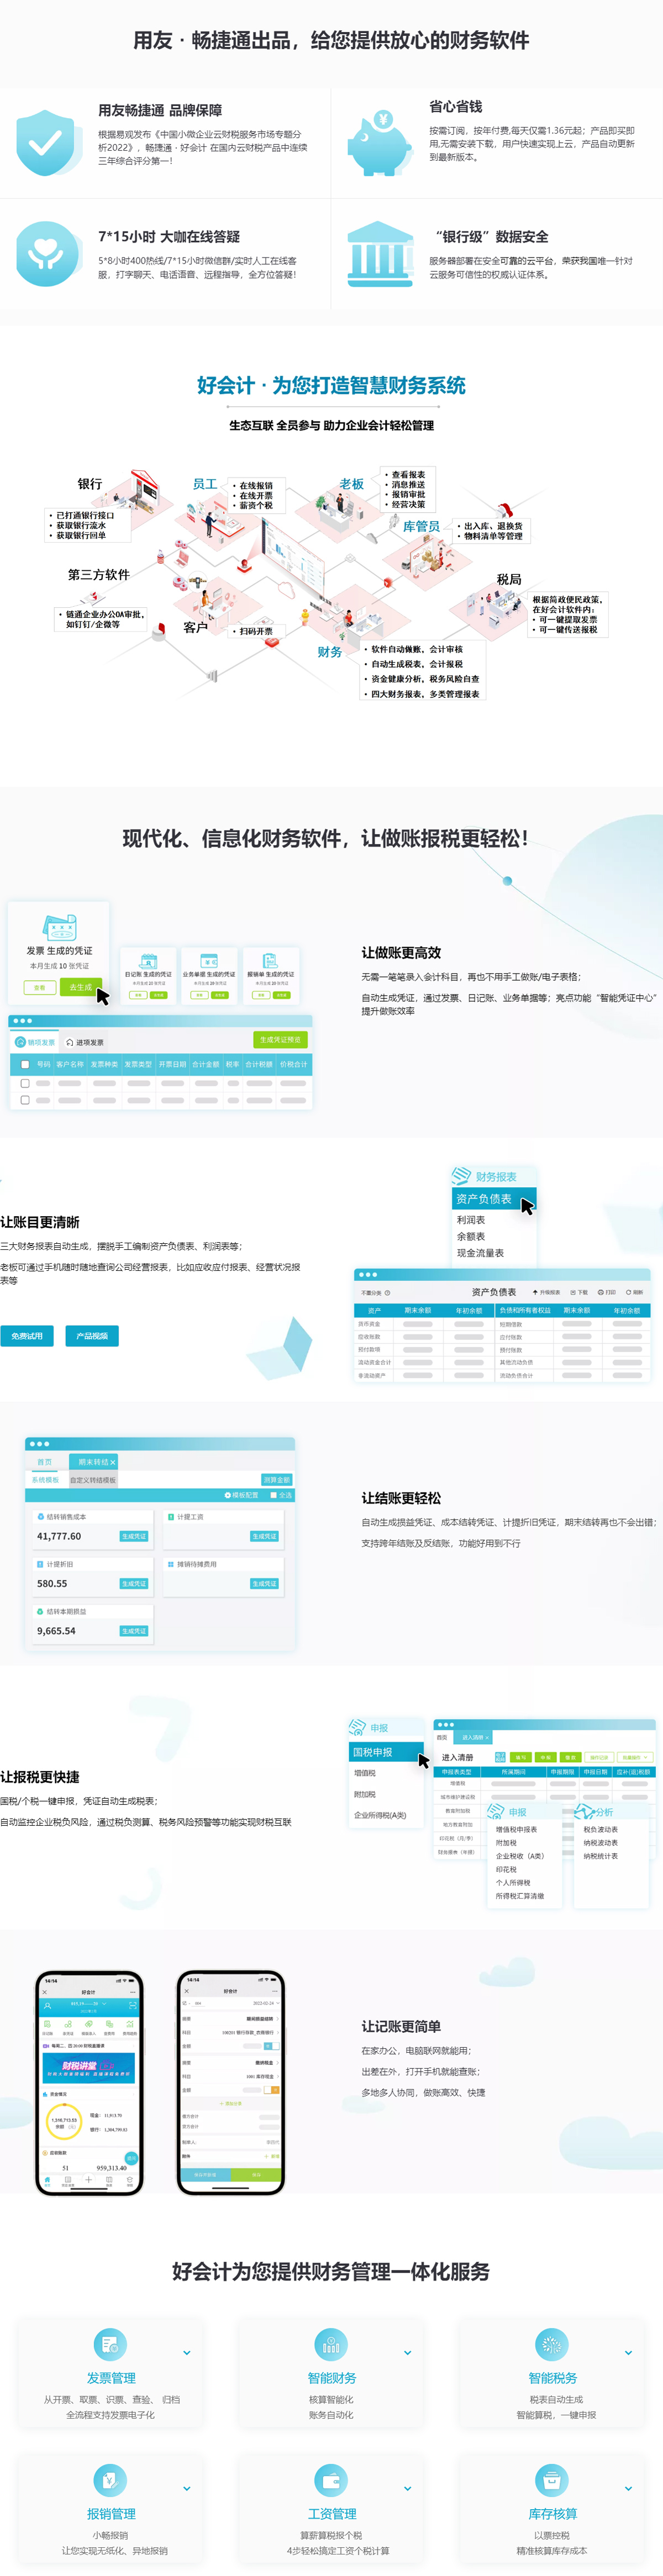Click 生成凭证 for 结转本期损益
This screenshot has width=663, height=2576.
(134, 1631)
